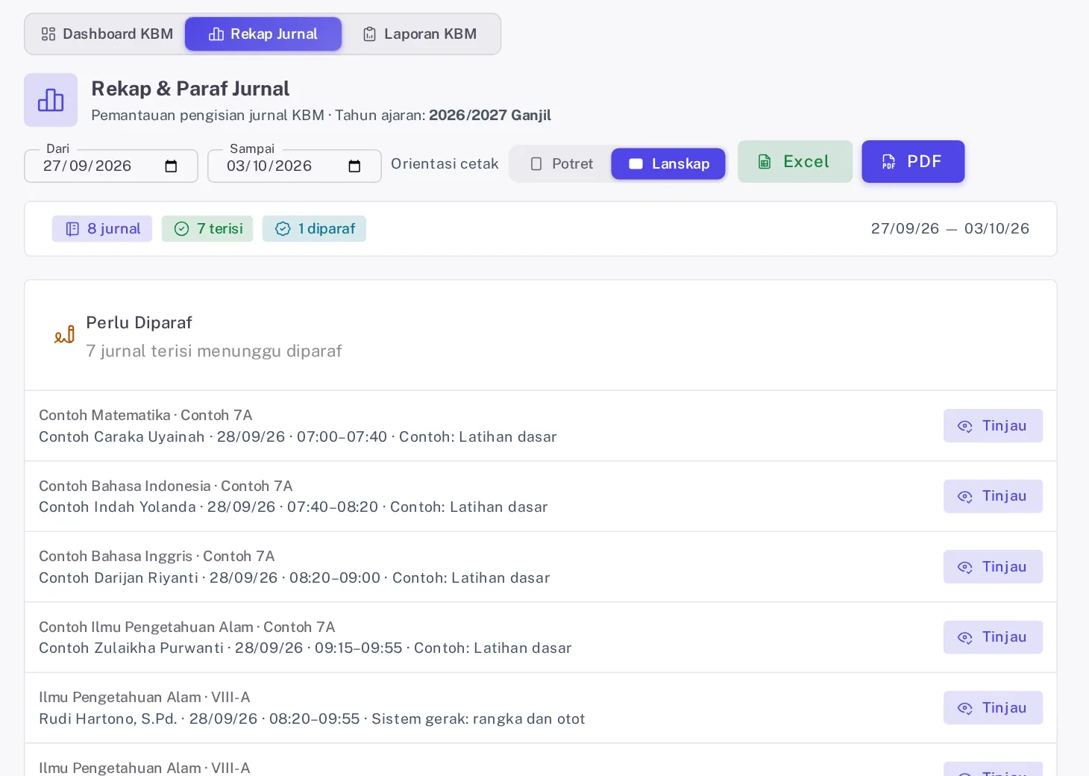The width and height of the screenshot is (1089, 776).
Task: Edit the Sampai date field 03/10/2026
Action: coord(295,166)
